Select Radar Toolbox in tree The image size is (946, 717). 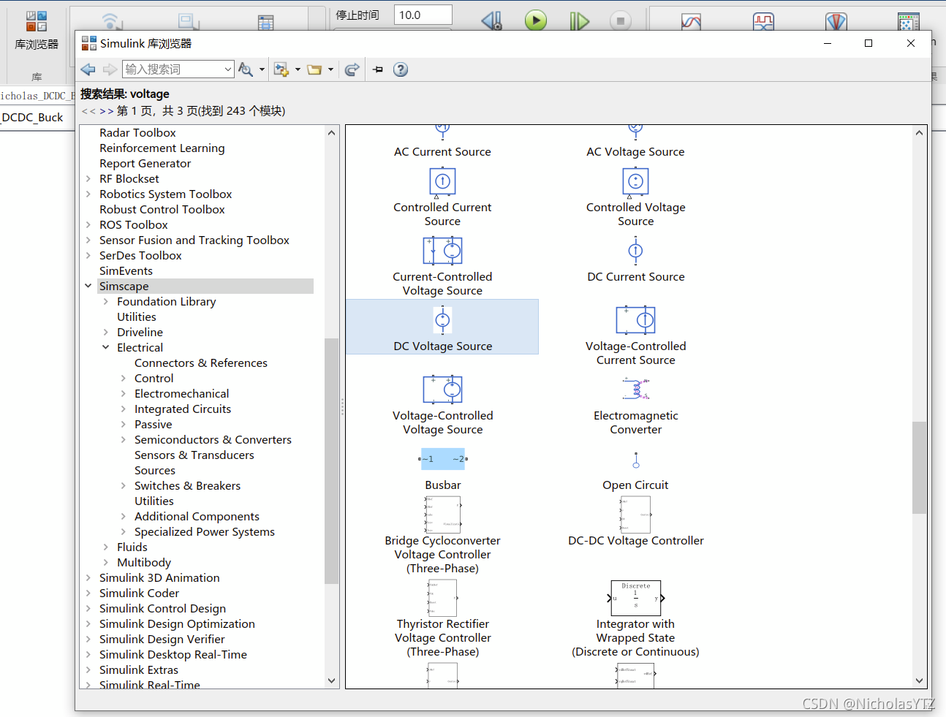pos(137,132)
